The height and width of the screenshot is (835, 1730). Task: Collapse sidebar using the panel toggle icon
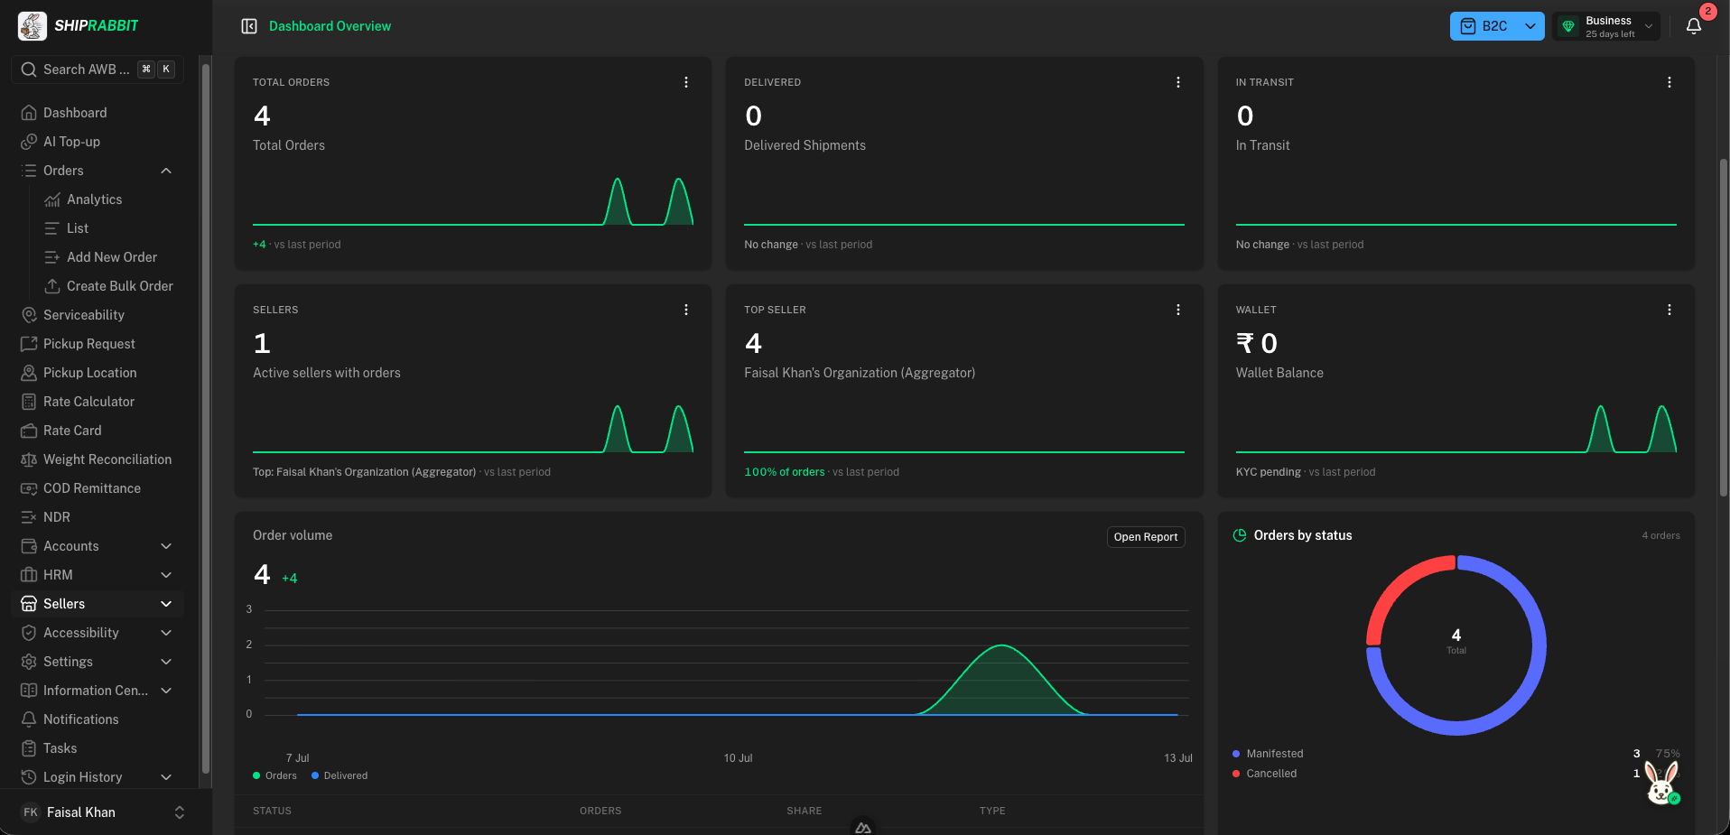tap(249, 26)
